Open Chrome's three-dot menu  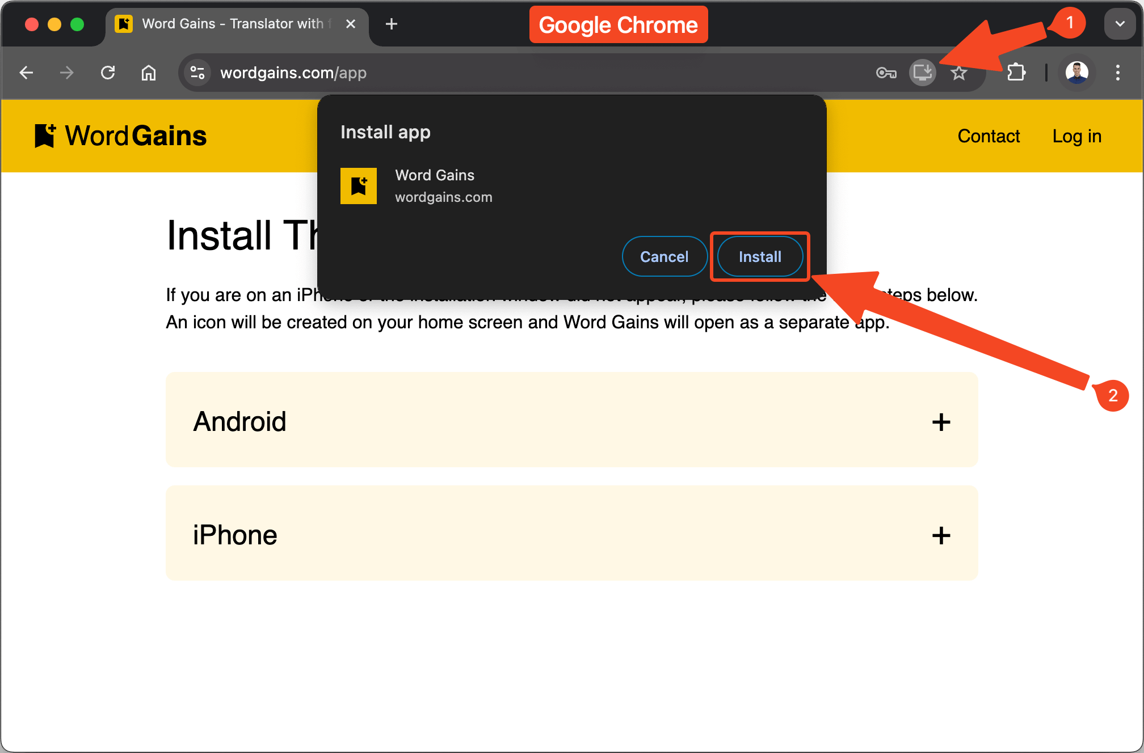tap(1117, 73)
